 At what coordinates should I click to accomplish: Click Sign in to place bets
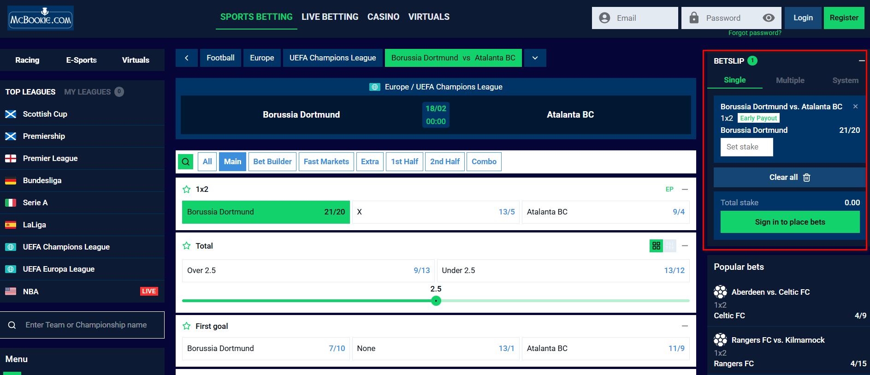pos(790,222)
